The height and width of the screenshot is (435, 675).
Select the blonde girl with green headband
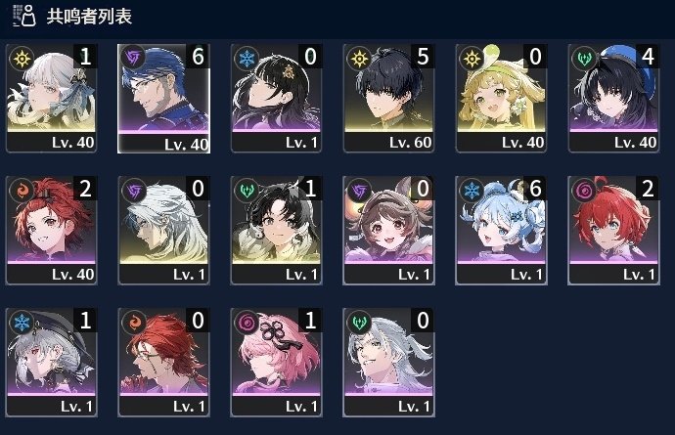tap(501, 99)
